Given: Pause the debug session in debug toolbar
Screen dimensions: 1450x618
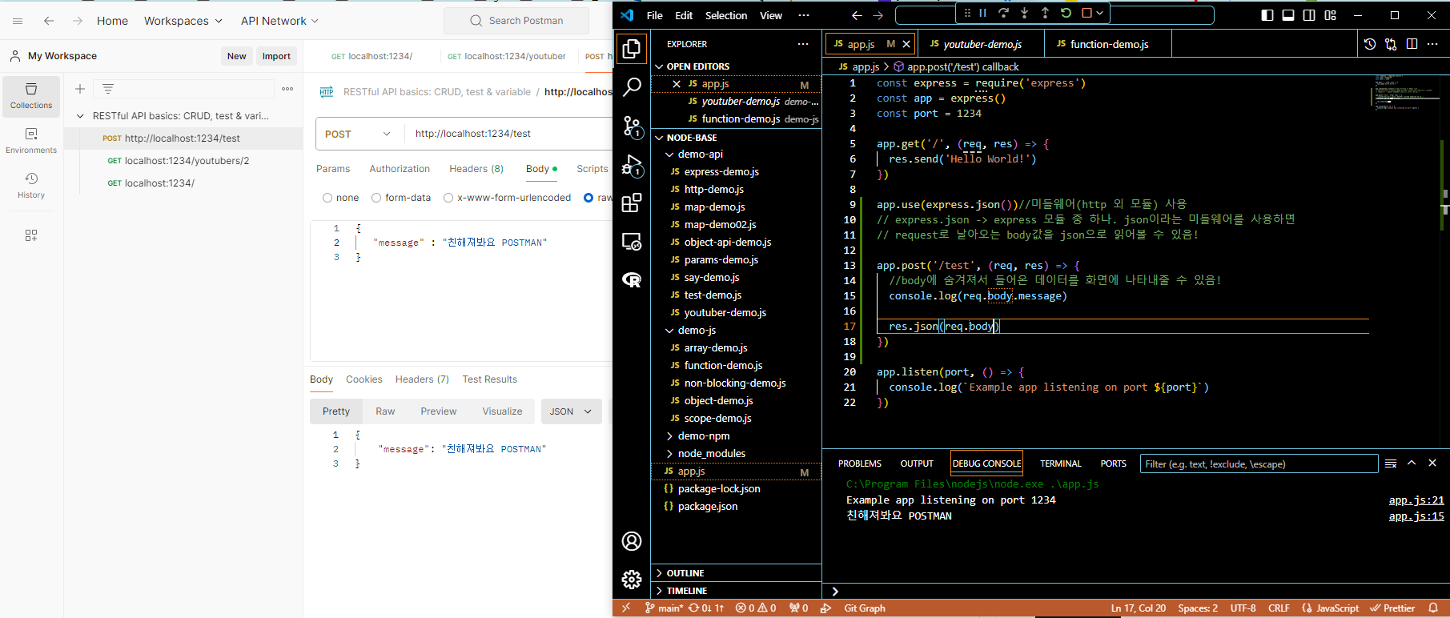Looking at the screenshot, I should [982, 14].
